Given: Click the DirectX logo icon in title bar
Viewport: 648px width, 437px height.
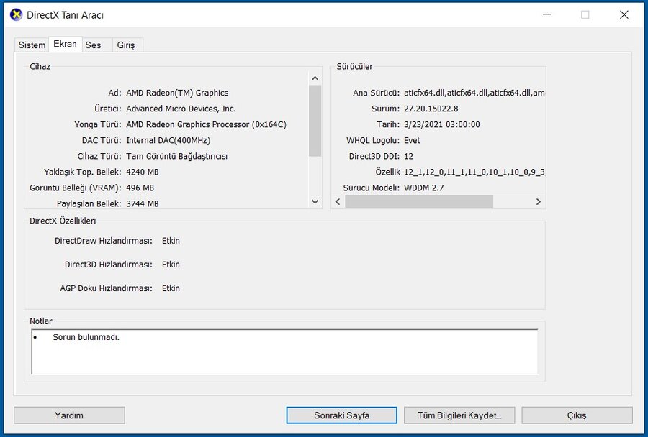Looking at the screenshot, I should point(16,15).
